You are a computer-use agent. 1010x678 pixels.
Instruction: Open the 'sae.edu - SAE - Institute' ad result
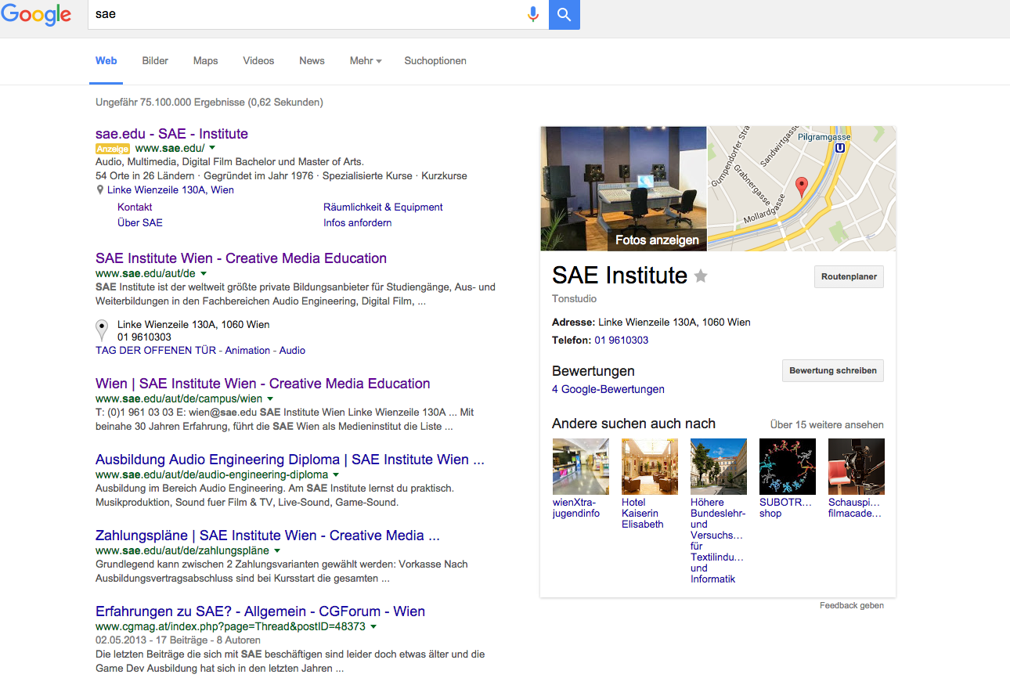pos(171,134)
